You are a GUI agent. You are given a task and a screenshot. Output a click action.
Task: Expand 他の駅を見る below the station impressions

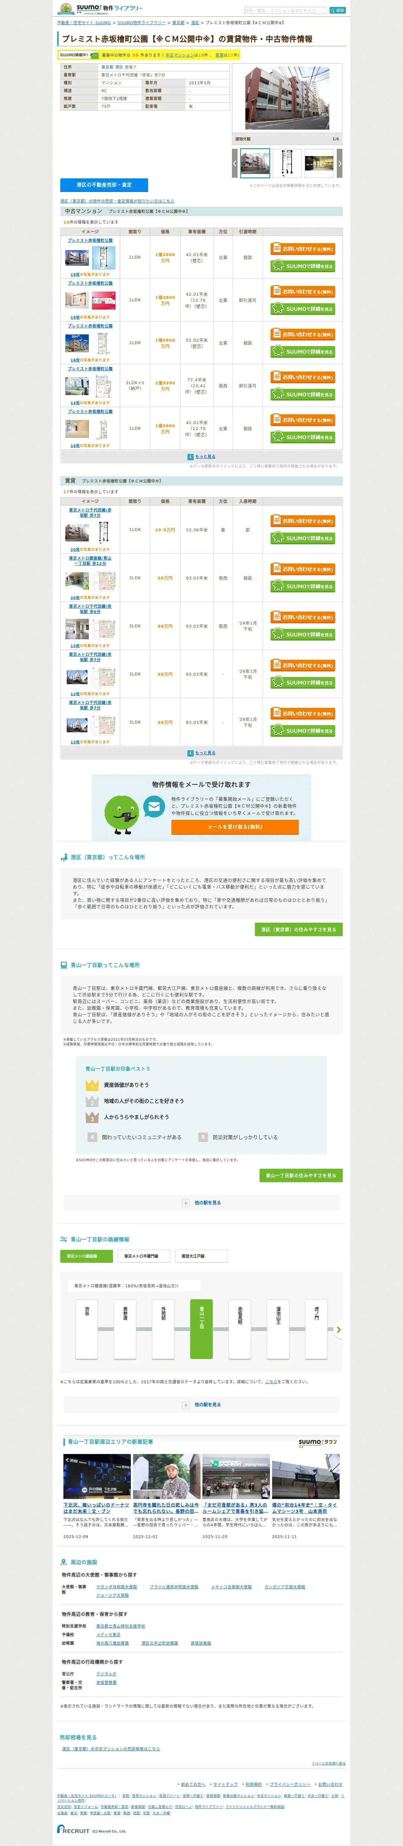click(201, 1203)
